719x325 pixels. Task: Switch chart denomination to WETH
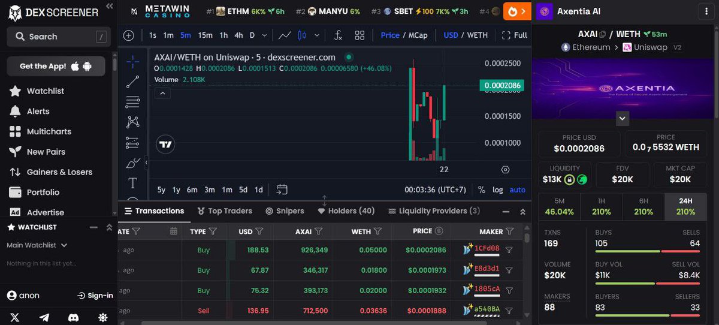point(478,35)
